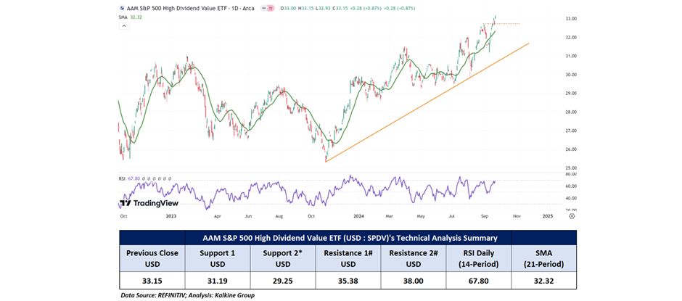Click the 2025 time axis label
682x301 pixels.
pyautogui.click(x=548, y=215)
